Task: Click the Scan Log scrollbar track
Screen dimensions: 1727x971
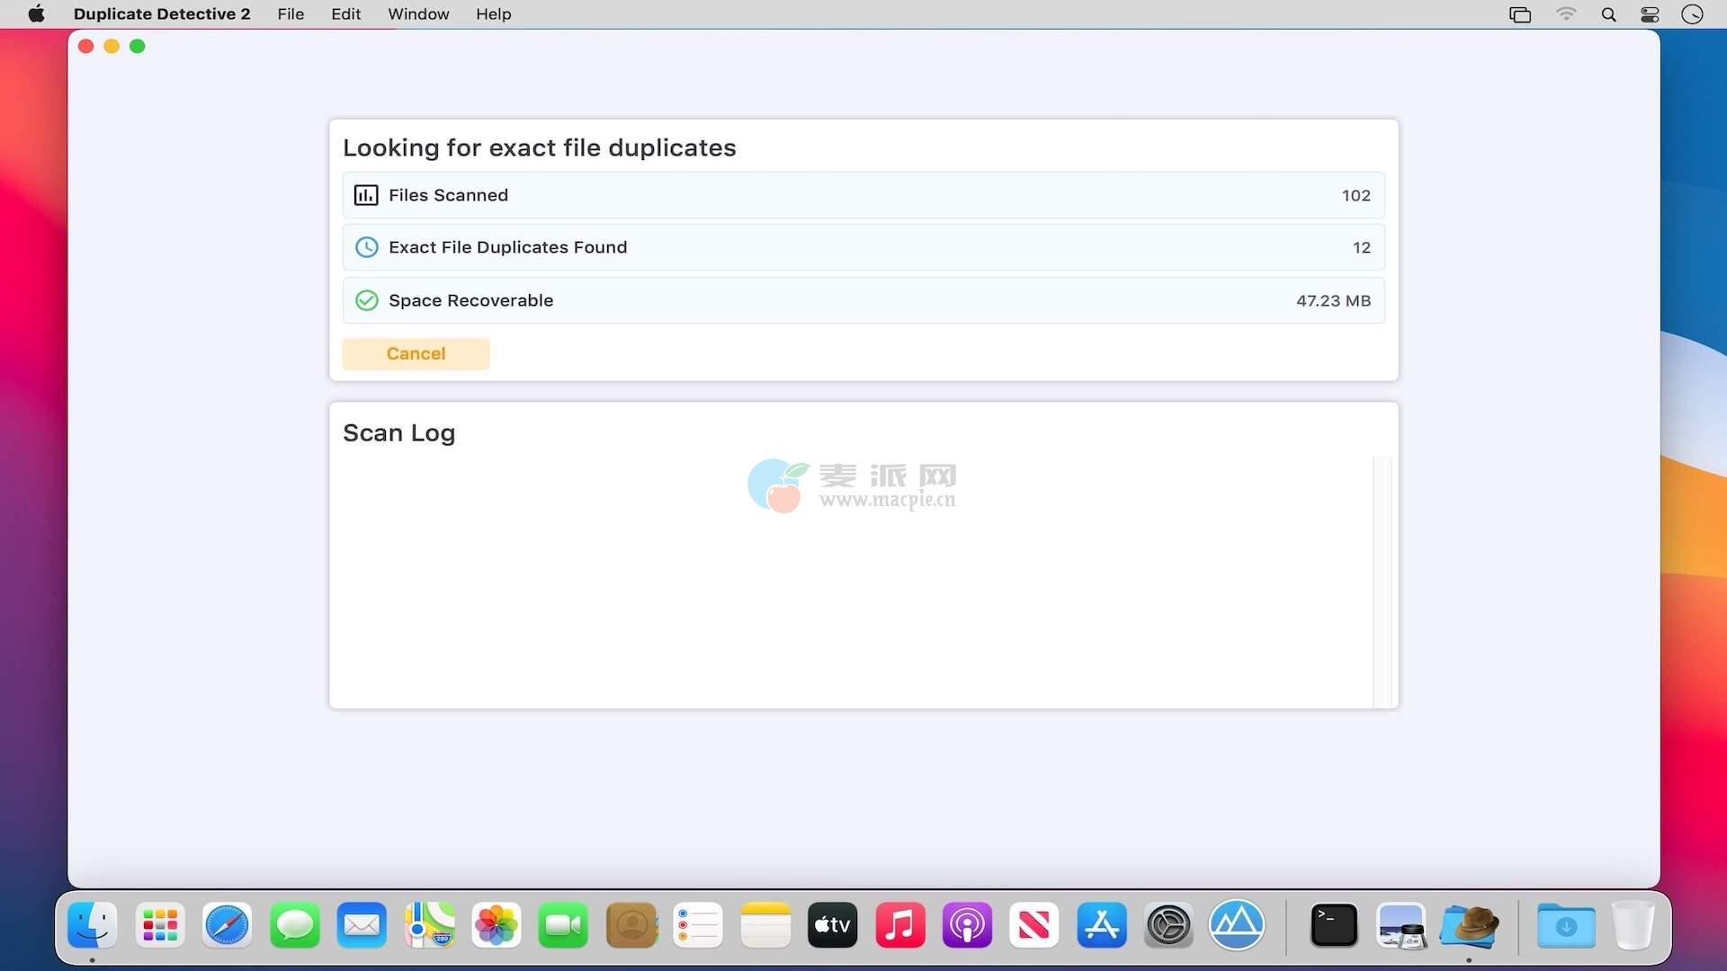Action: tap(1382, 582)
